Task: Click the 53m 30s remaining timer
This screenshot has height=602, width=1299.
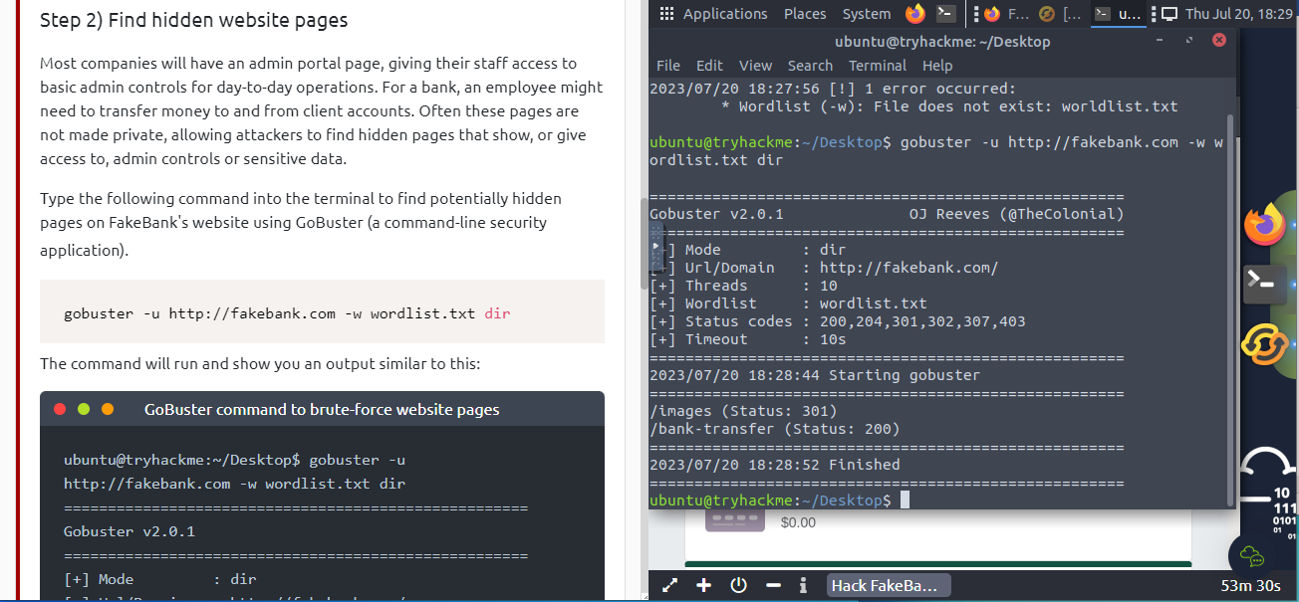Action: [1250, 585]
